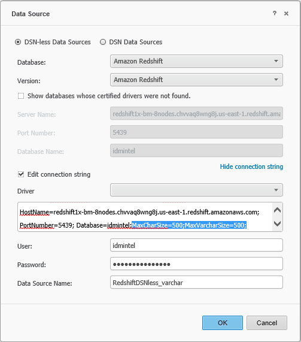
Task: Open the Version dropdown
Action: click(x=196, y=80)
